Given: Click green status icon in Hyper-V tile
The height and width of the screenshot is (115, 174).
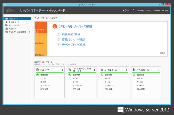Looking at the screenshot, I should pos(38,75).
